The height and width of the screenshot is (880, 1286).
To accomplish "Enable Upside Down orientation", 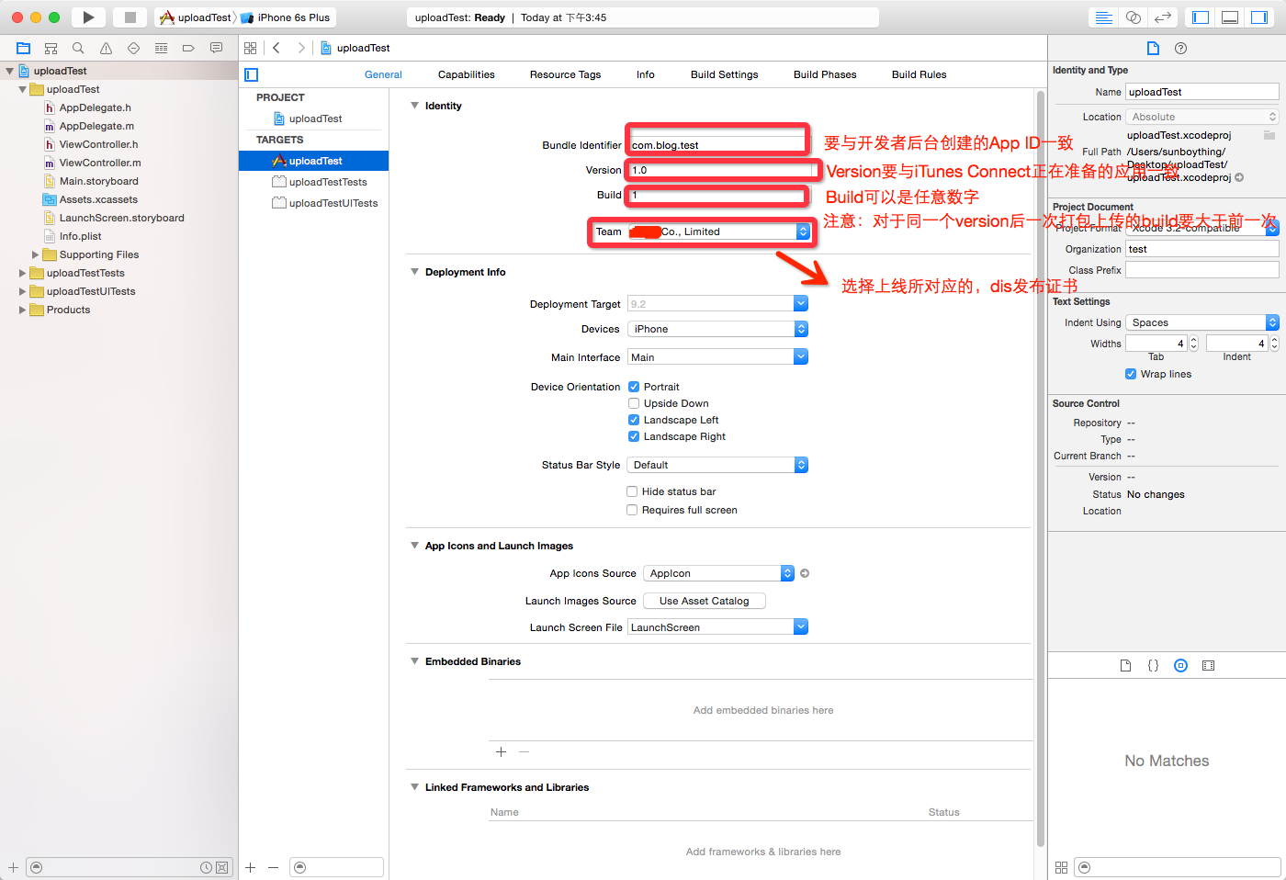I will pos(634,403).
